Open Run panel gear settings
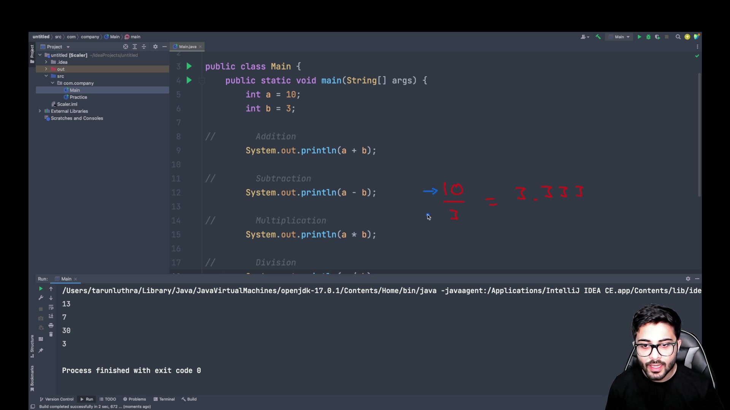The height and width of the screenshot is (410, 730). click(688, 279)
